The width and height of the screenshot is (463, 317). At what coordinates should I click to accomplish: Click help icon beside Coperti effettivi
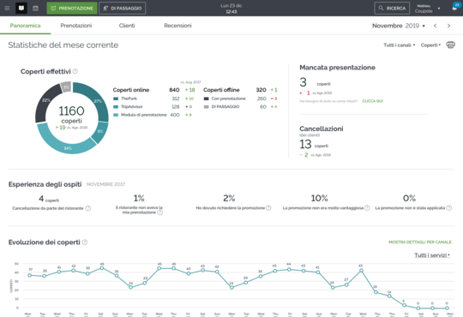[x=75, y=71]
